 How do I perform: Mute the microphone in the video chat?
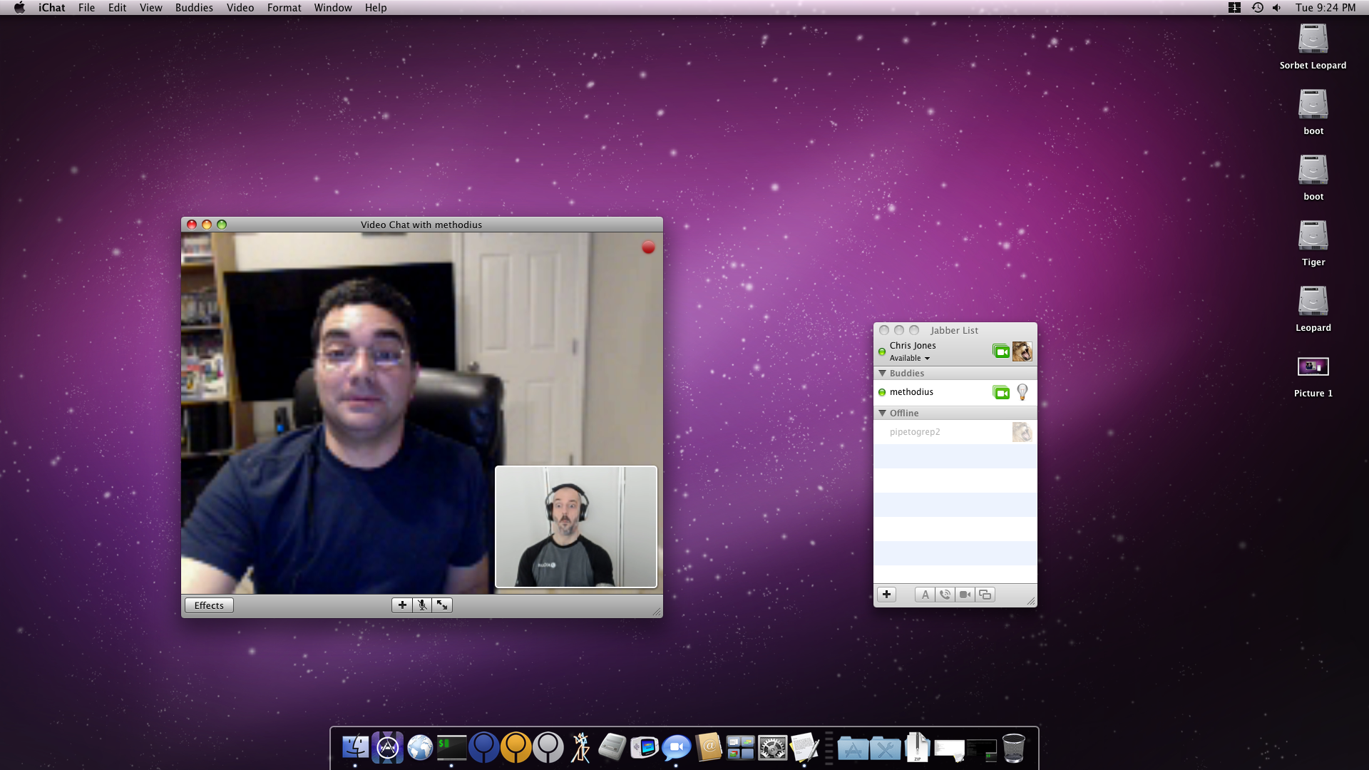(x=422, y=605)
